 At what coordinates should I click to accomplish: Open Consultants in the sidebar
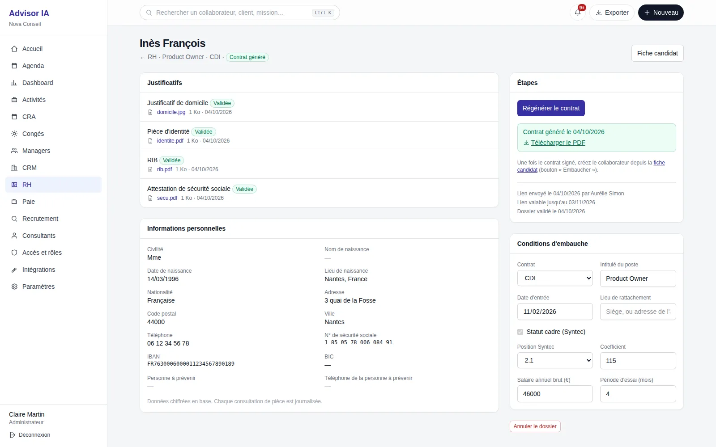53,236
